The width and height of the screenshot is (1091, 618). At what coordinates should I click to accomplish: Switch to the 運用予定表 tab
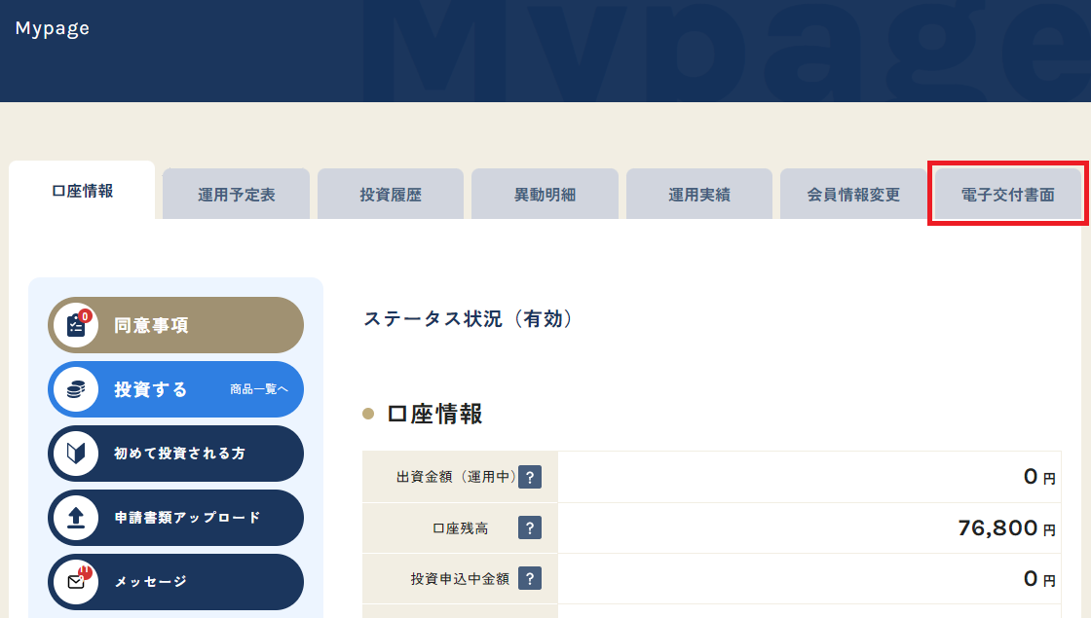[236, 195]
